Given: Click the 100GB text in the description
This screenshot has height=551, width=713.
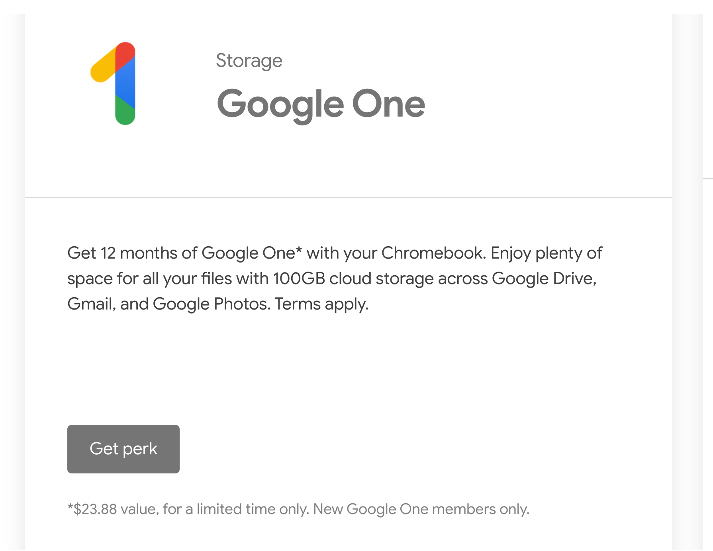Looking at the screenshot, I should (299, 278).
